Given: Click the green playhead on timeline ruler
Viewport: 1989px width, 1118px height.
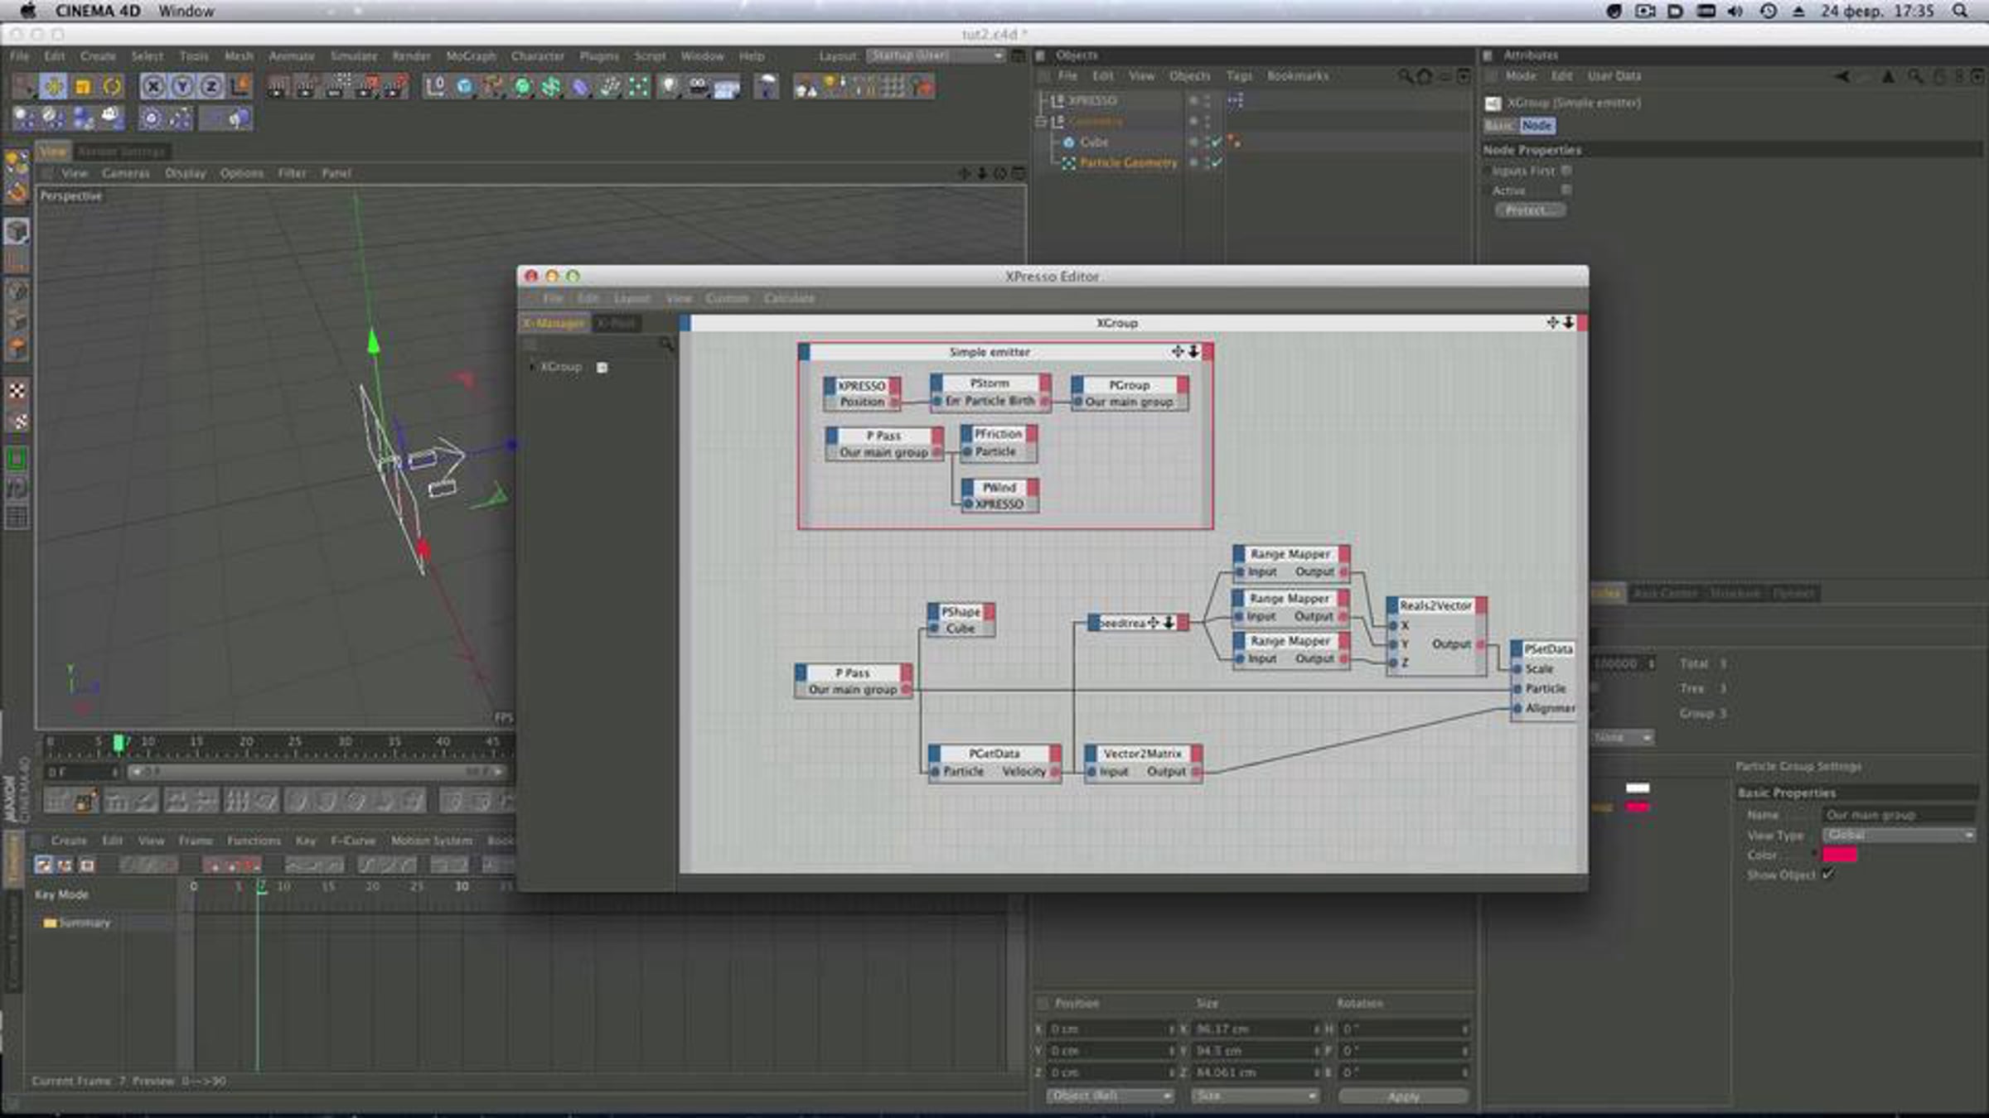Looking at the screenshot, I should 119,743.
